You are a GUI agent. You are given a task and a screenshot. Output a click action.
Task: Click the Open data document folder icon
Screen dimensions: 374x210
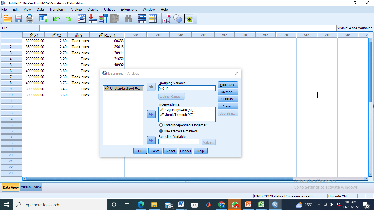[8, 19]
